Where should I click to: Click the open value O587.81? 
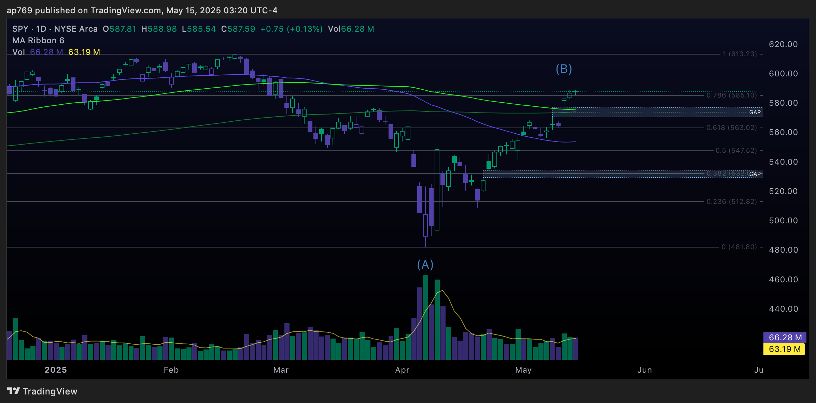pos(119,29)
